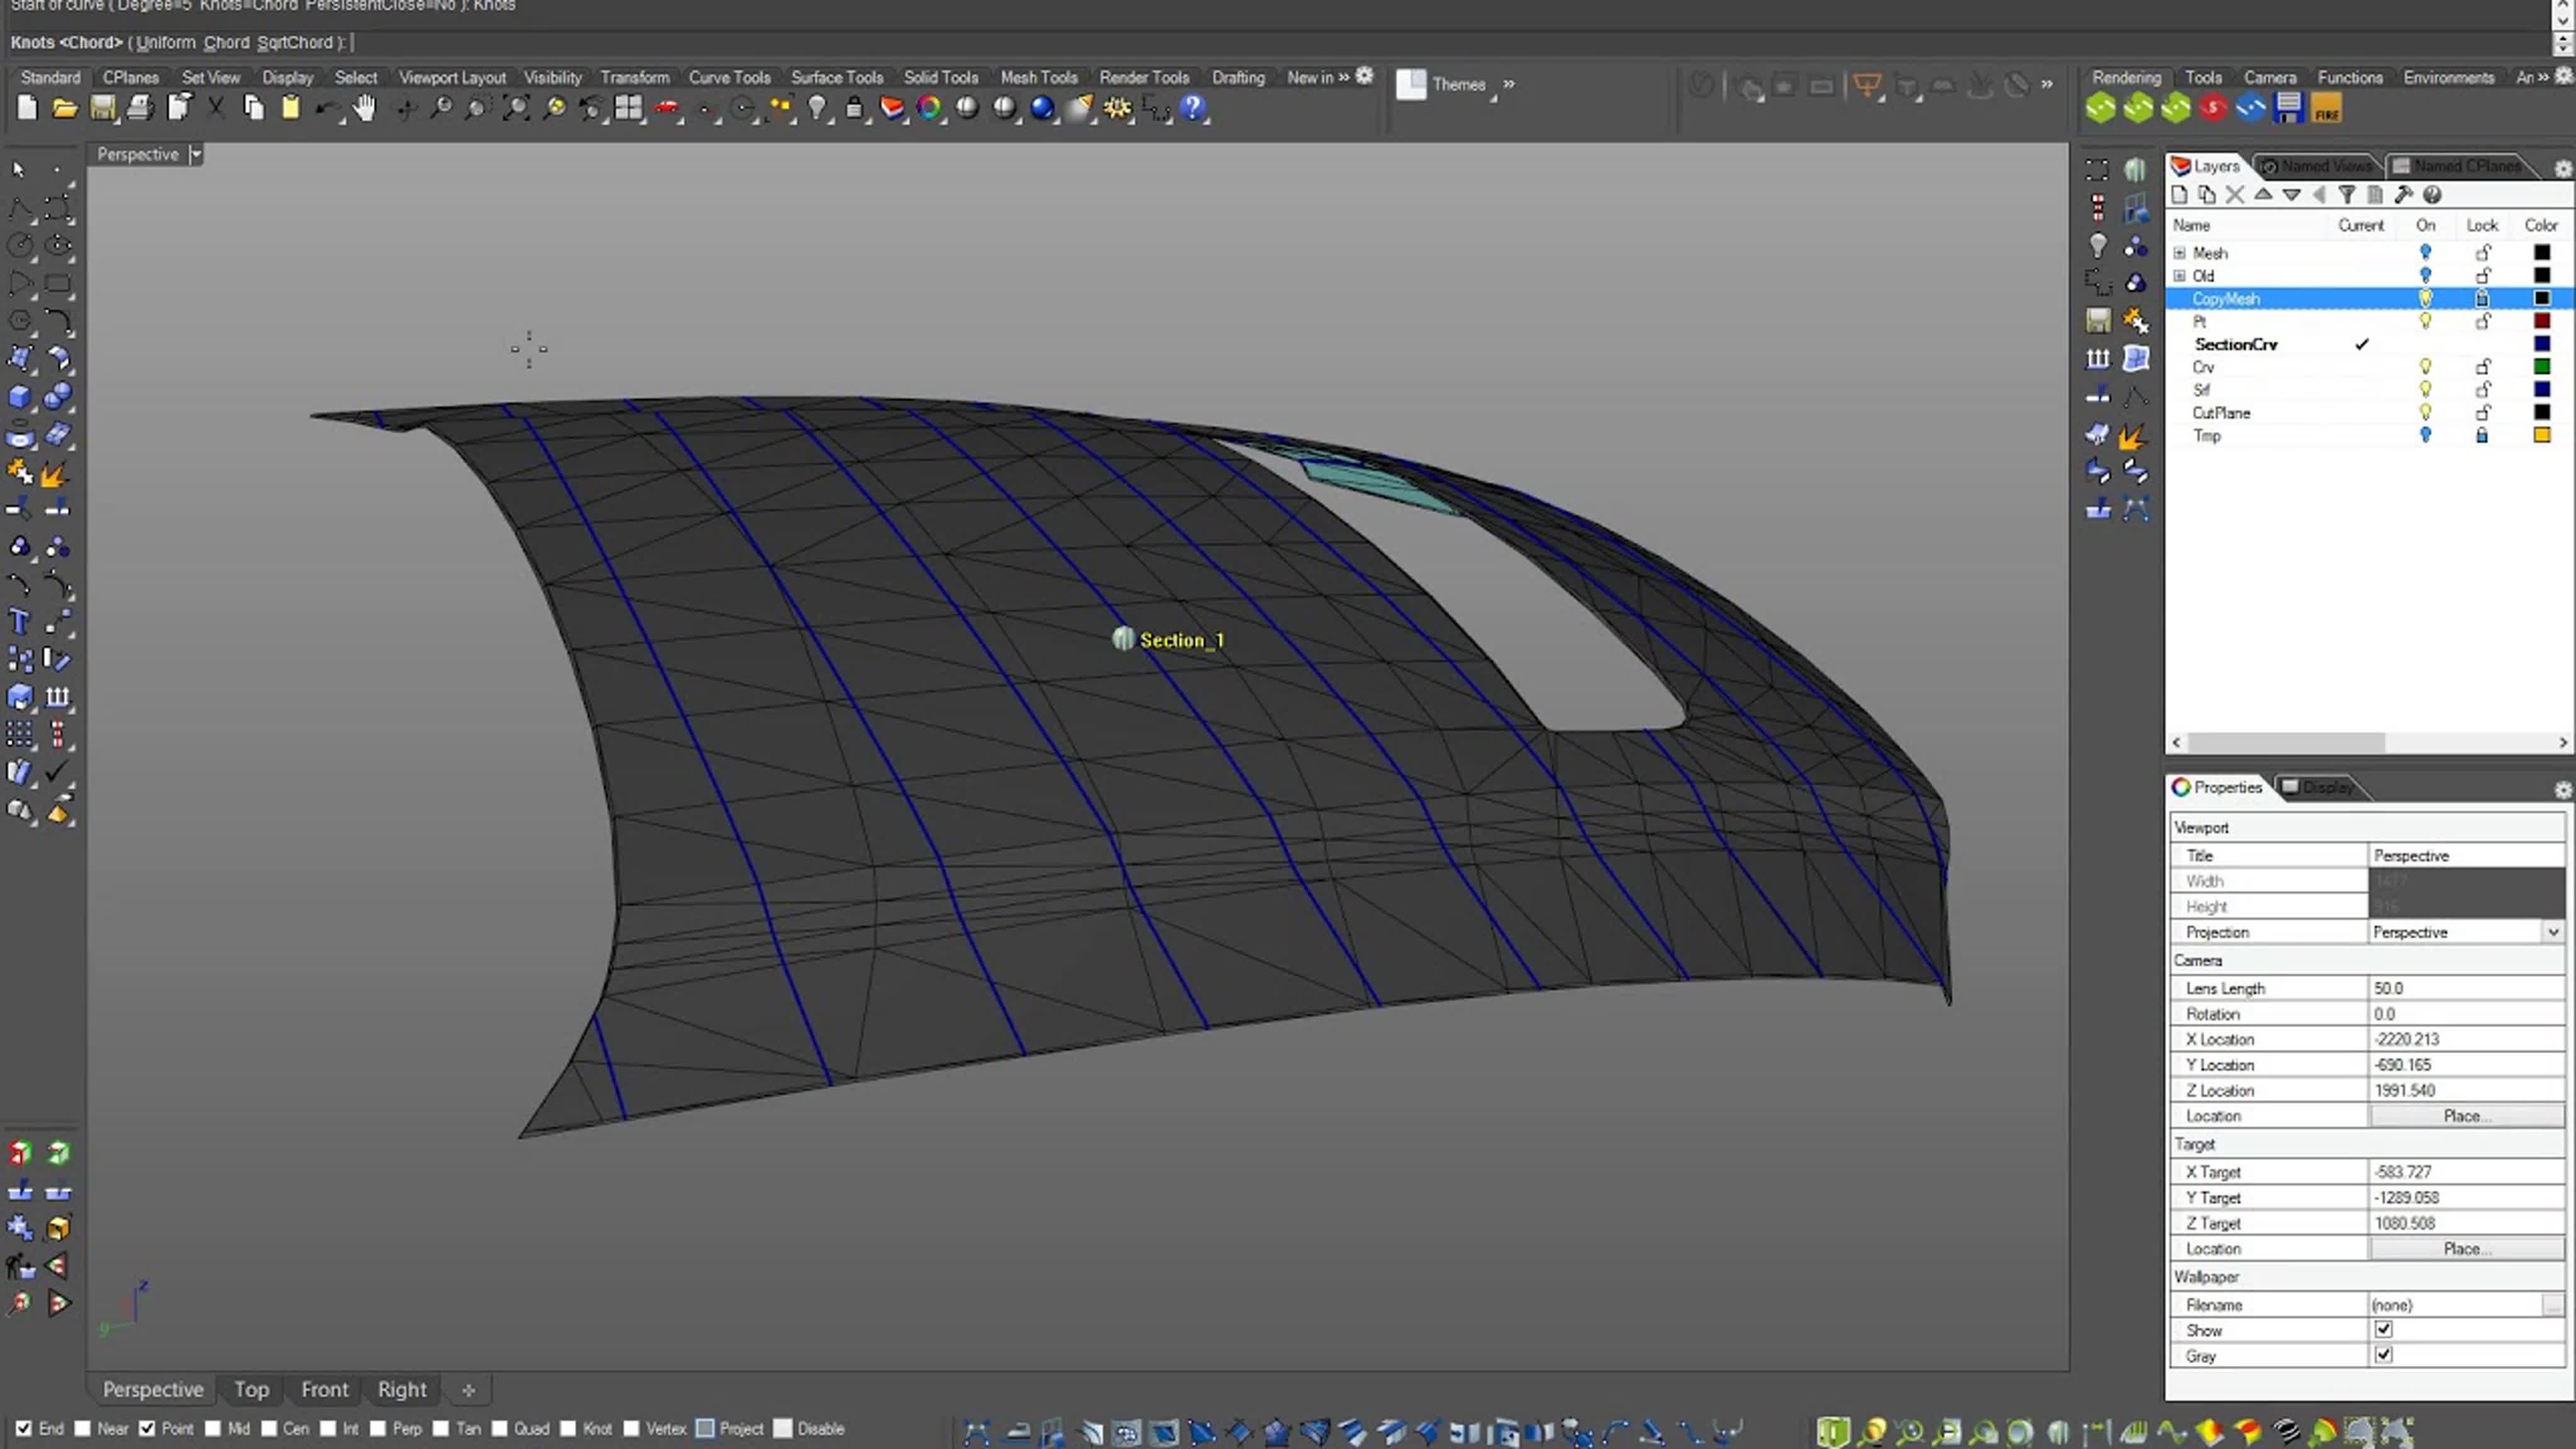
Task: Click the layer Filter funnel icon
Action: point(2347,195)
